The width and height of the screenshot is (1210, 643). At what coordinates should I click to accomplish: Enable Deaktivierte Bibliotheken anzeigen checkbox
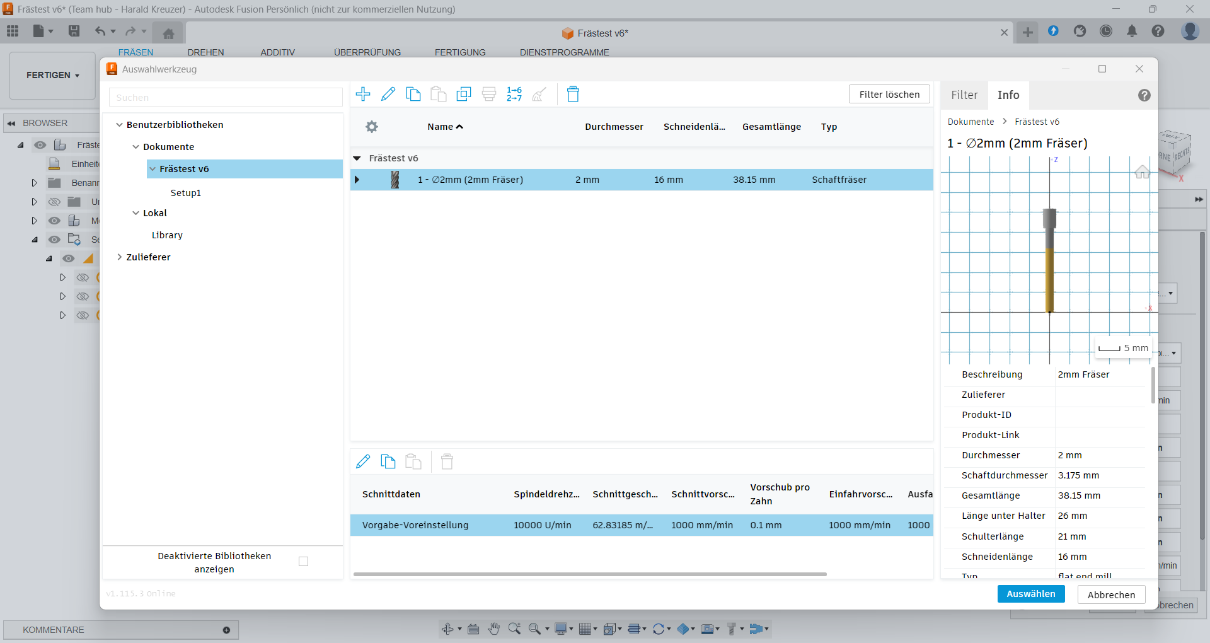coord(303,562)
